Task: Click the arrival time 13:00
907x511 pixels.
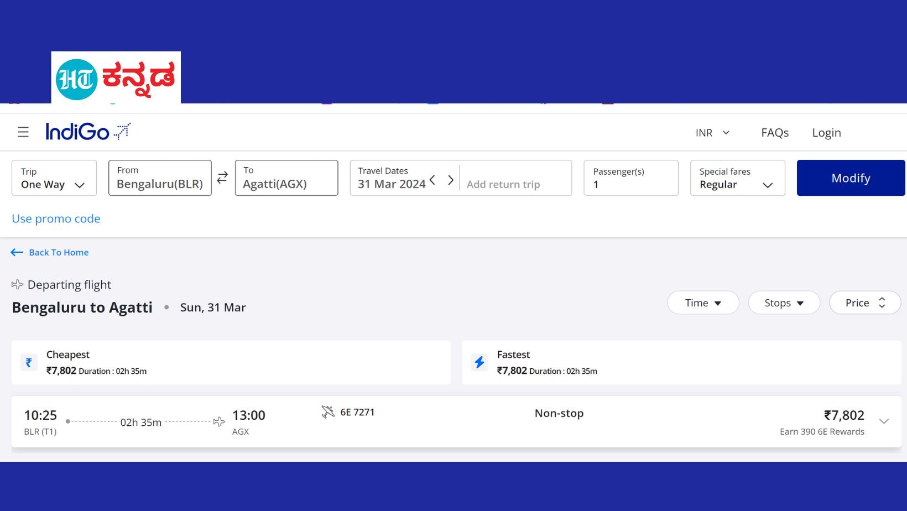Action: coord(249,415)
